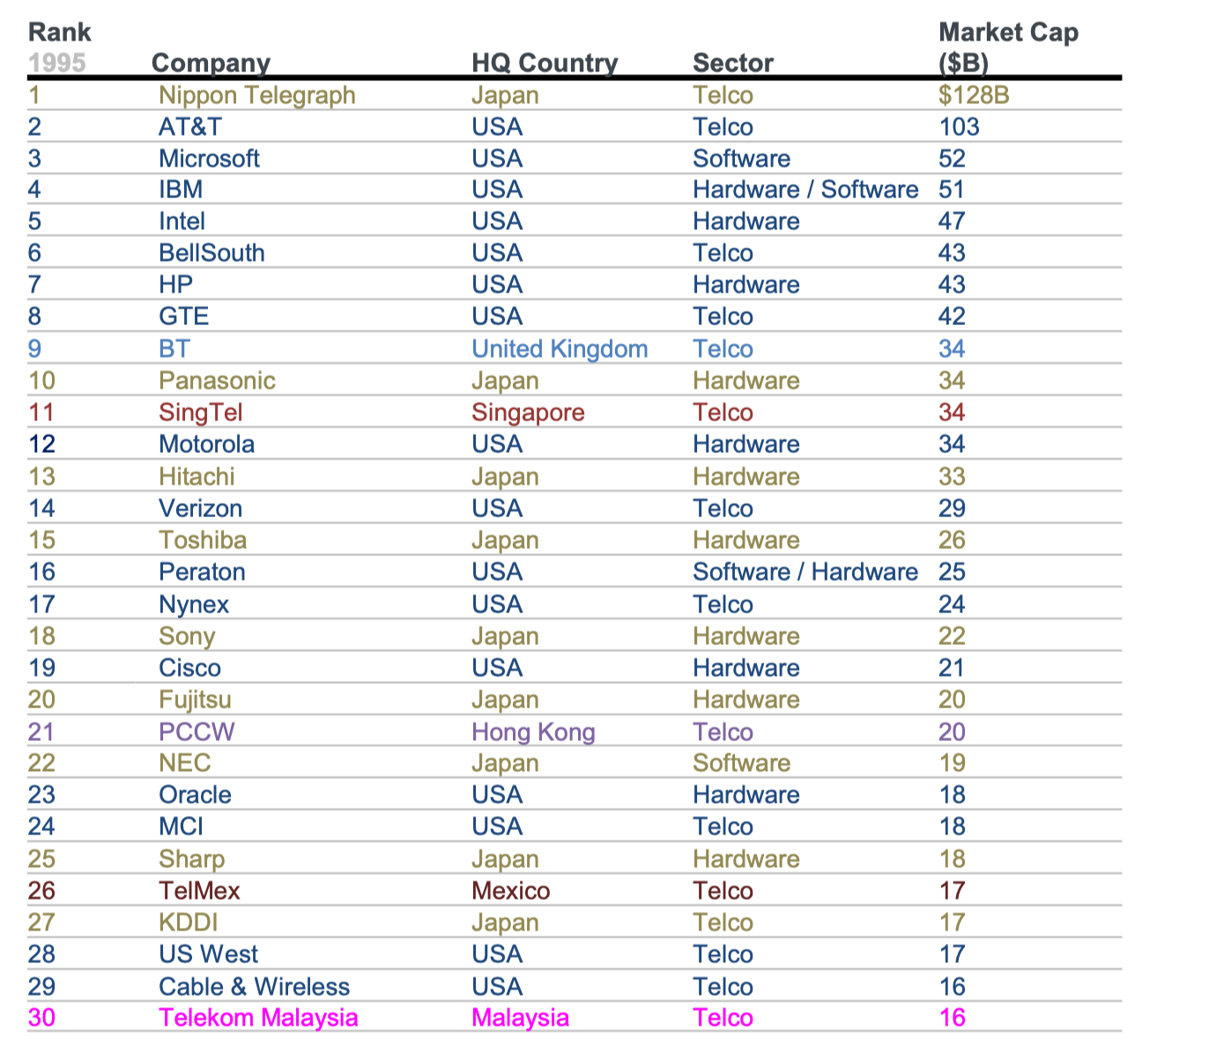Click the Telekom Malaysia company name

[258, 1018]
